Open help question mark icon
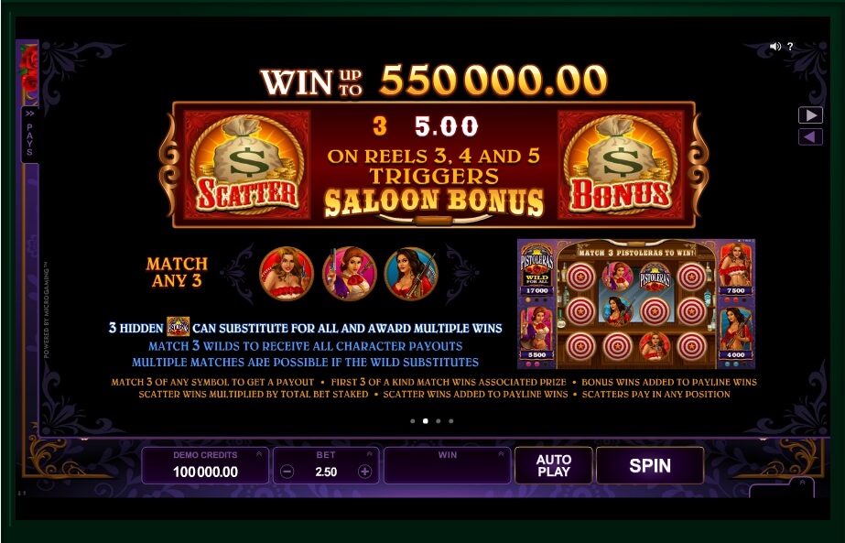 click(x=790, y=47)
